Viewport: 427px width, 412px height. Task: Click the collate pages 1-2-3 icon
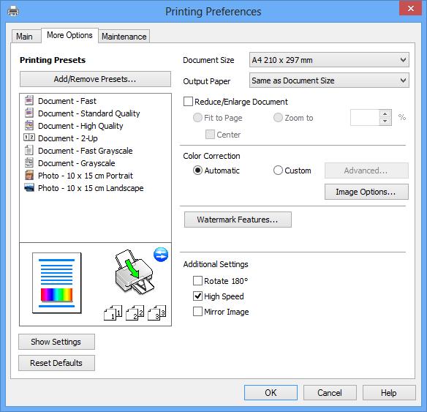[x=135, y=312]
